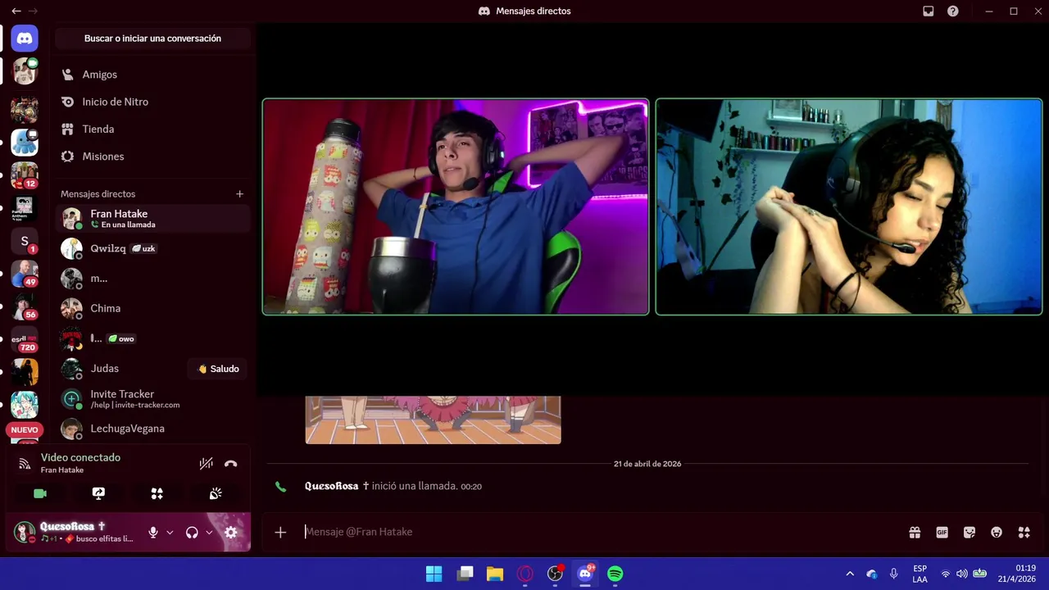Open the Tienda page
The image size is (1049, 590).
pyautogui.click(x=152, y=129)
